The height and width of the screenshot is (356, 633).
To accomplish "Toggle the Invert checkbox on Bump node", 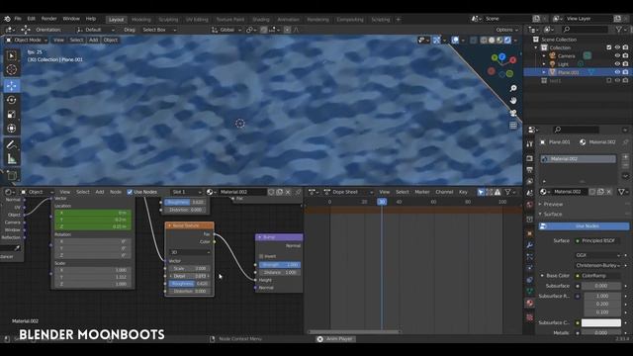I will [261, 256].
